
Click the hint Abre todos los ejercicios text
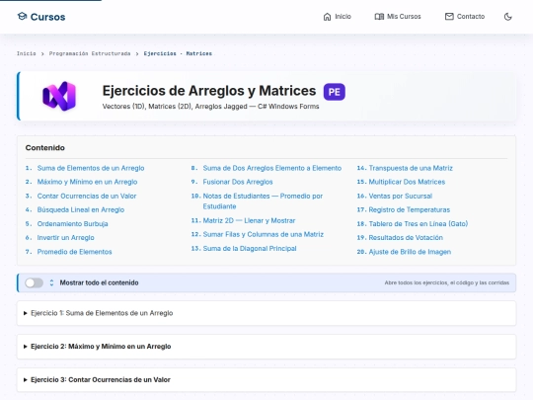447,282
